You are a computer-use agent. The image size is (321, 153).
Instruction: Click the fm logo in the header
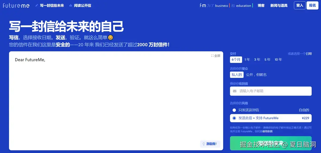coord(203,5)
